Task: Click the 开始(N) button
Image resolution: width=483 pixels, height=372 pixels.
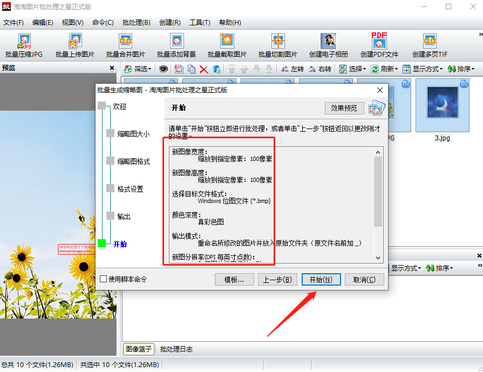Action: click(321, 280)
